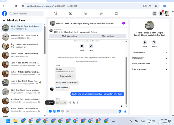Expand Media, files and links section
The image size is (174, 125).
click(150, 64)
